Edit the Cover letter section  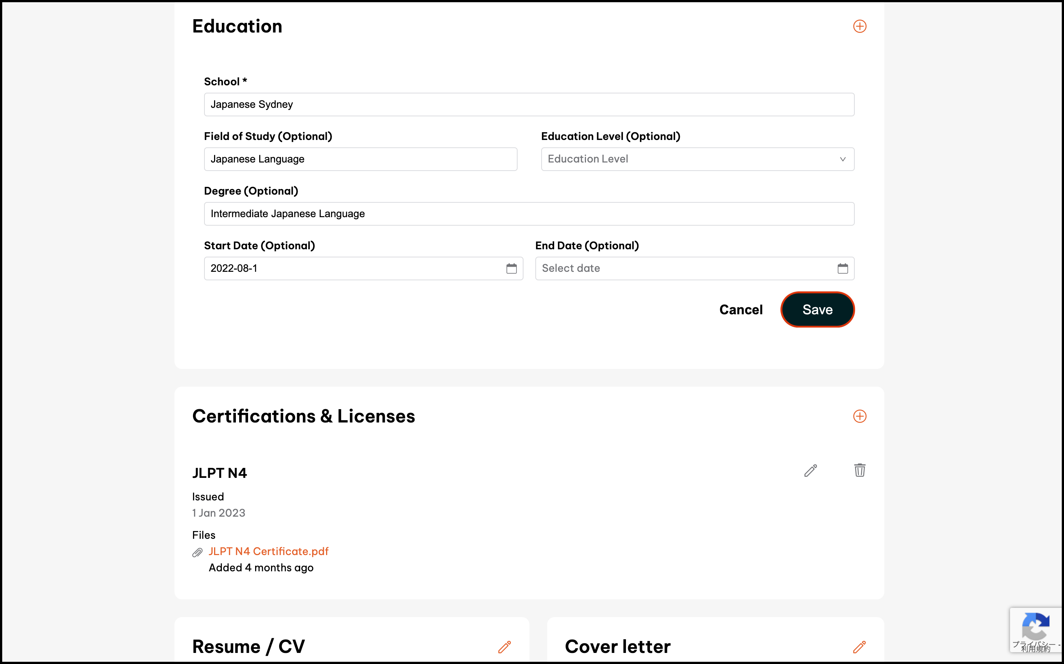(x=859, y=646)
